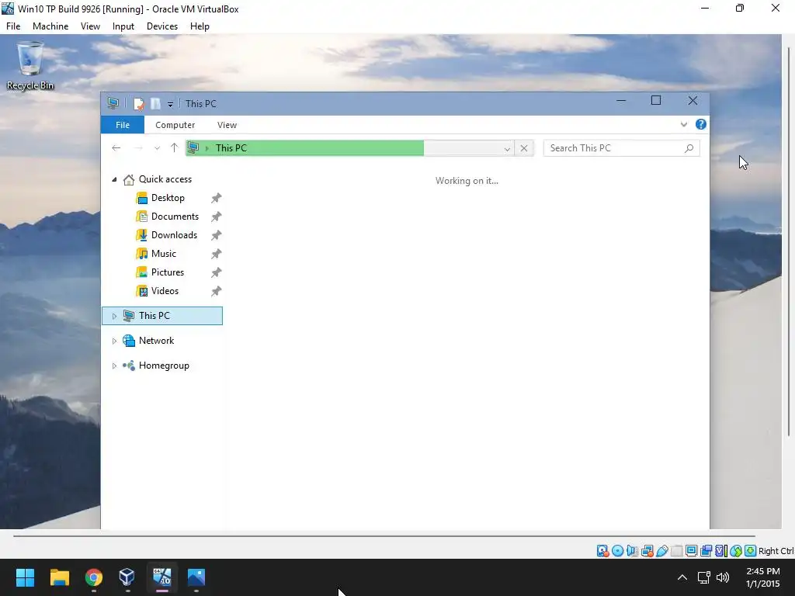The width and height of the screenshot is (795, 596).
Task: Expand the Homegroup tree node
Action: pyautogui.click(x=115, y=366)
